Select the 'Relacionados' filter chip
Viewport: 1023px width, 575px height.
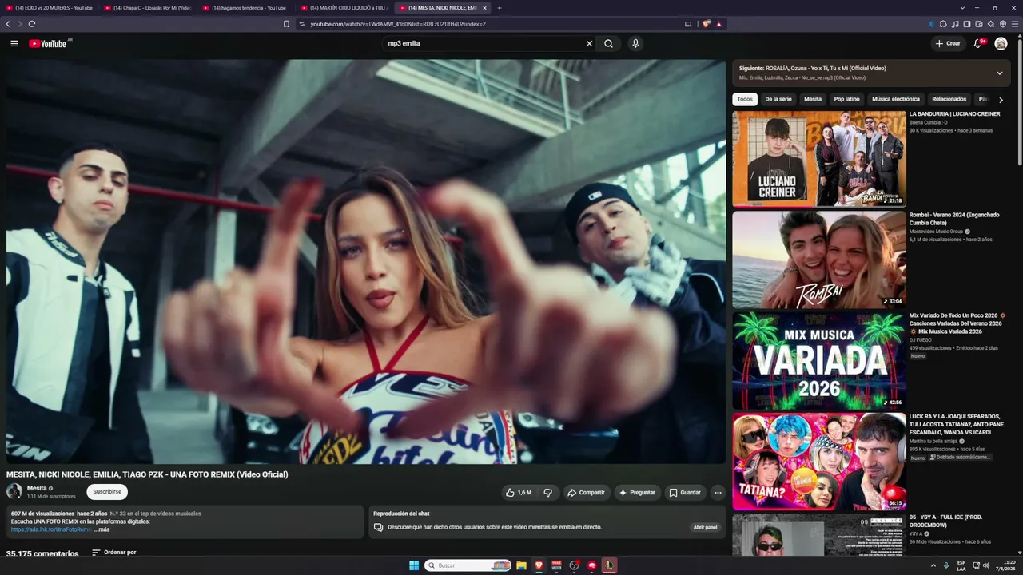[x=949, y=99]
